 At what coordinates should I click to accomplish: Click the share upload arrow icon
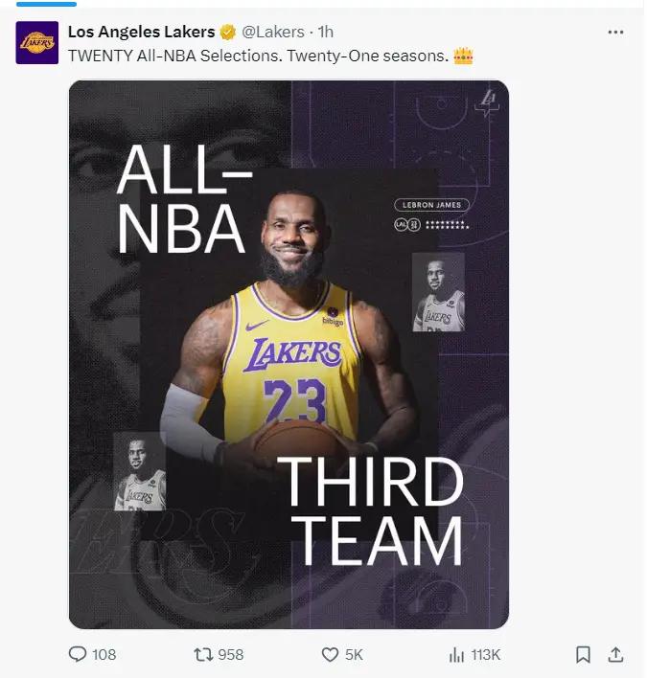[x=616, y=654]
